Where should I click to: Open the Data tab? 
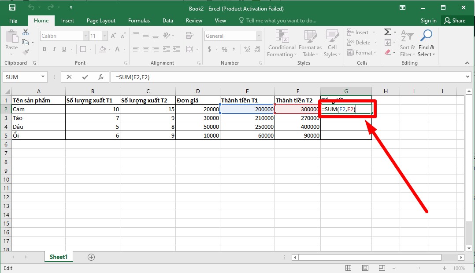click(x=167, y=20)
